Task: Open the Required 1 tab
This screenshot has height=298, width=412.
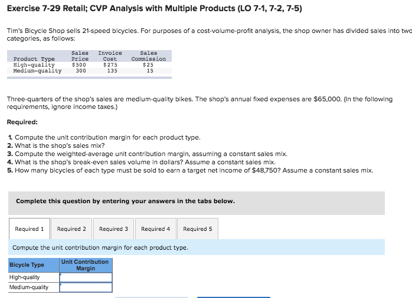Action: [x=30, y=229]
